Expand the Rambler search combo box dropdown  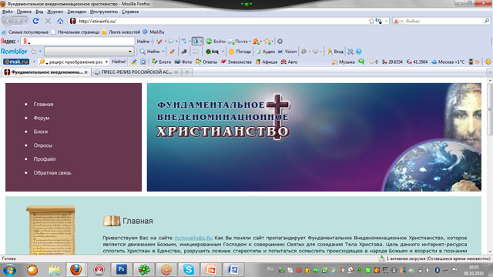[x=130, y=52]
